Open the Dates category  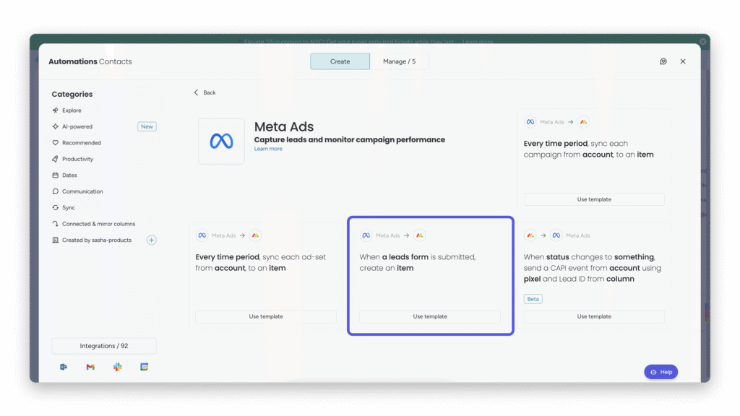click(69, 175)
